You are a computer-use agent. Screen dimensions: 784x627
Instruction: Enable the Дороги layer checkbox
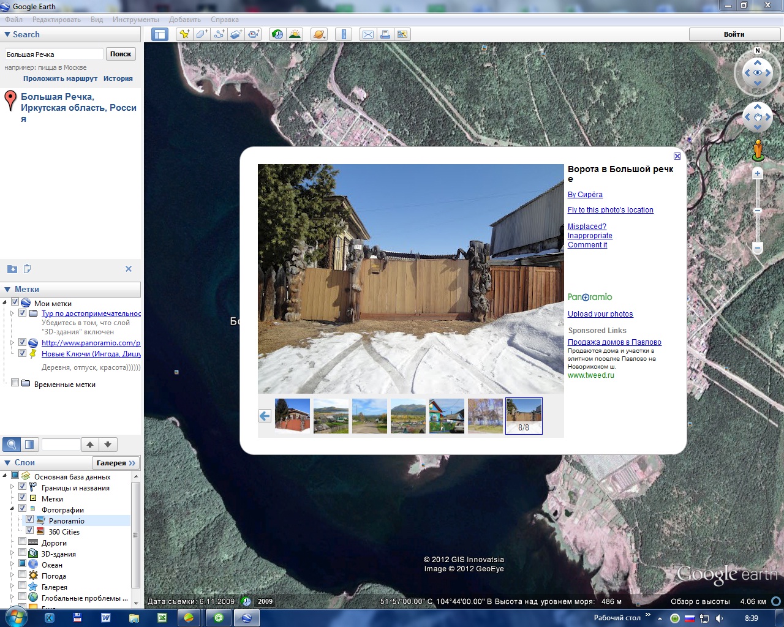23,542
